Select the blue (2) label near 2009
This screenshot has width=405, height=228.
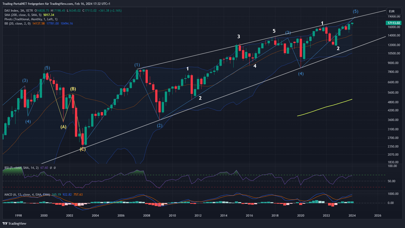click(159, 126)
